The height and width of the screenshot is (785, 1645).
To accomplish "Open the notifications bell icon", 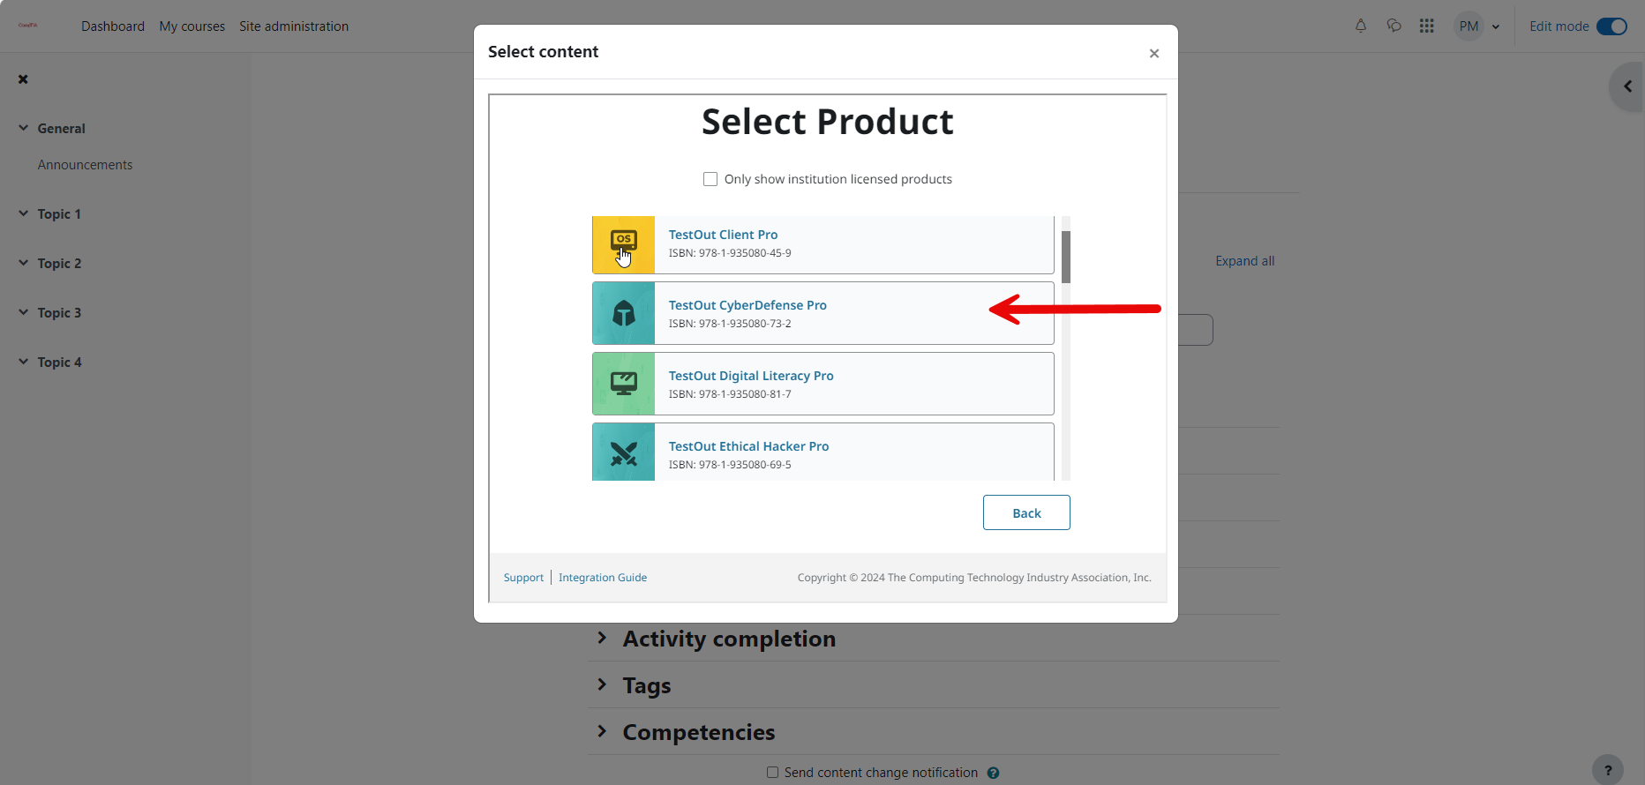I will (x=1361, y=26).
